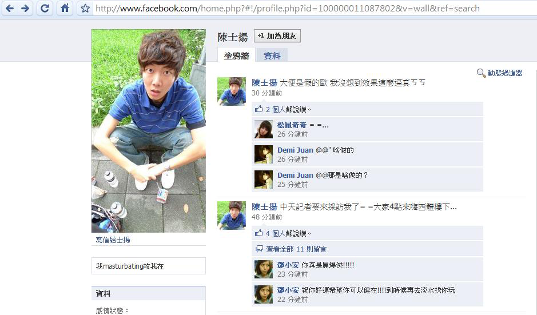Image resolution: width=537 pixels, height=315 pixels.
Task: Open the 寫信給士揚 message link
Action: click(x=113, y=240)
